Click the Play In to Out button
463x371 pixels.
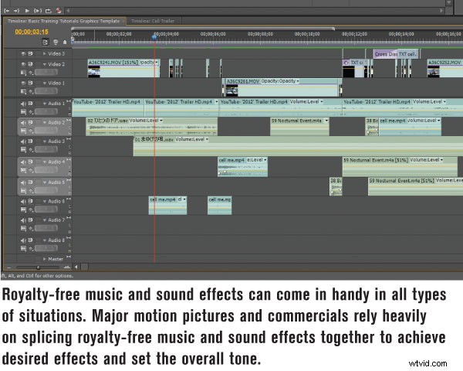point(38,11)
